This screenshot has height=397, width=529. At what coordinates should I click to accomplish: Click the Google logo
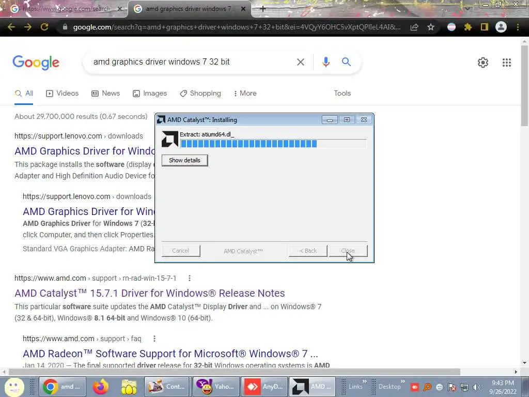coord(36,63)
